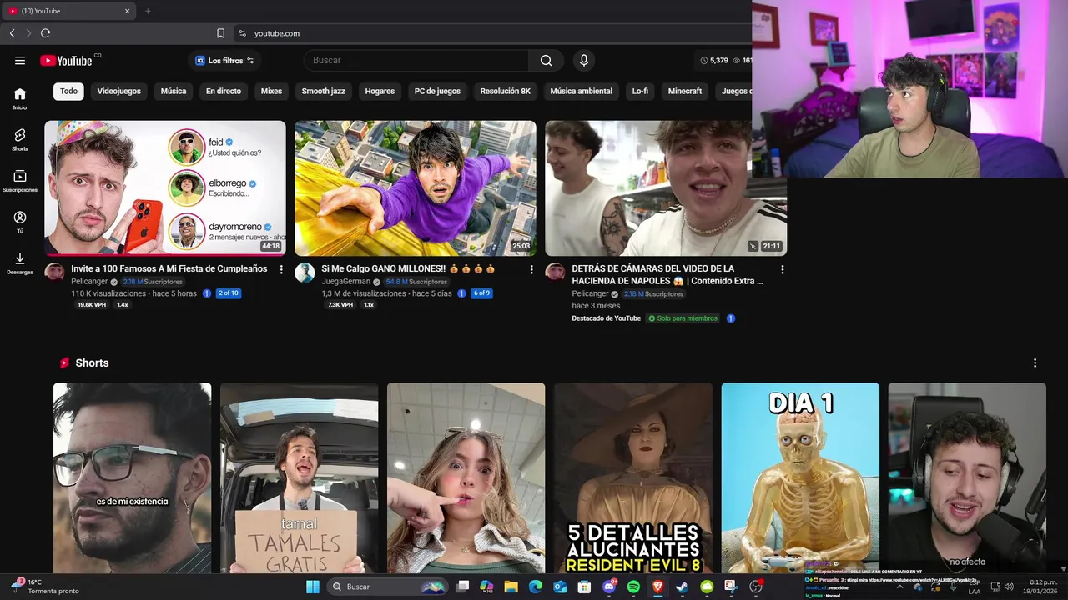Open the 'Si Me Calgo GANO MILLONES' title
The width and height of the screenshot is (1068, 600).
(x=409, y=269)
